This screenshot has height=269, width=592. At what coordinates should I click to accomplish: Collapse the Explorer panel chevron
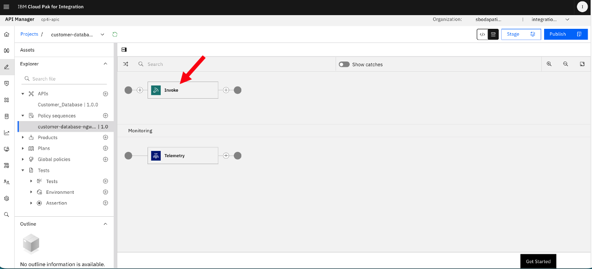pos(106,64)
